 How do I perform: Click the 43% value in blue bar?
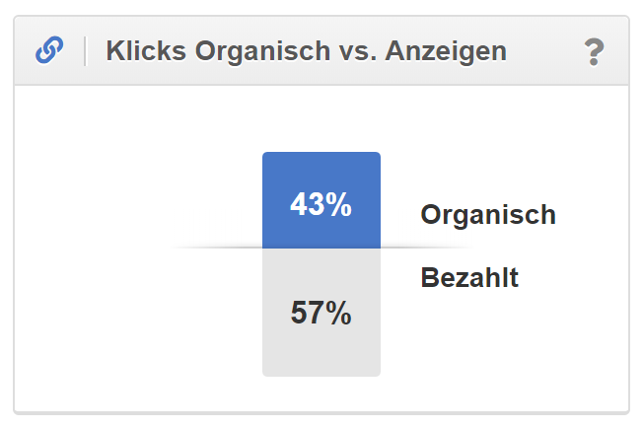point(321,205)
